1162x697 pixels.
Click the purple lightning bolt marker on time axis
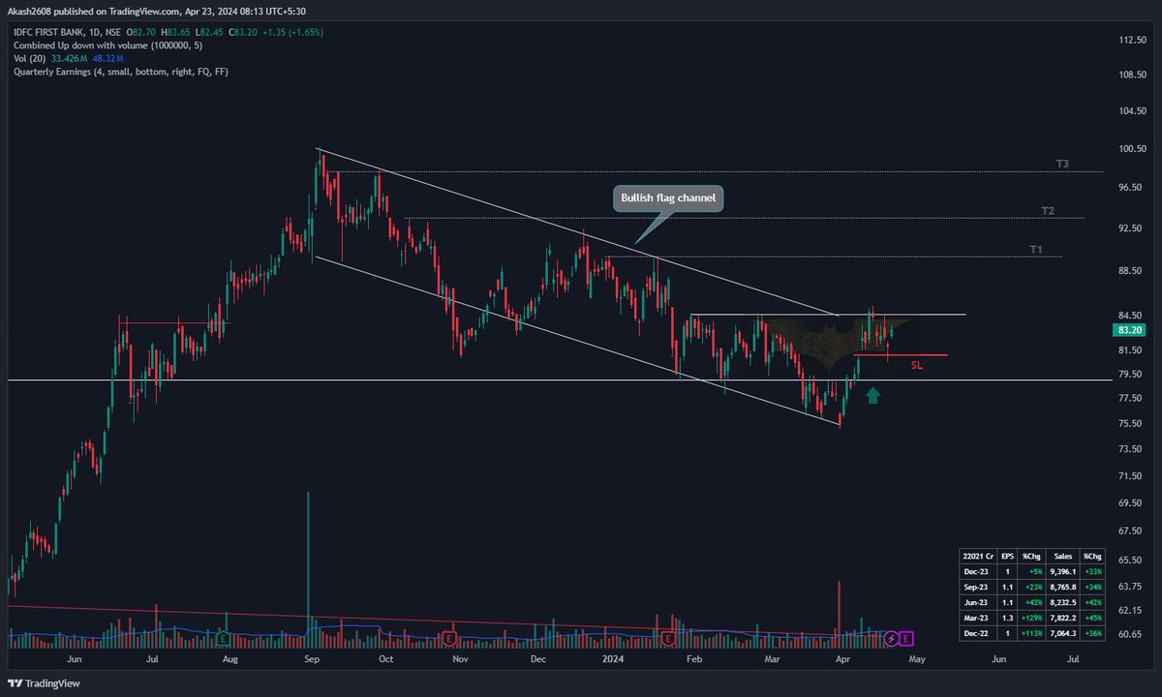(891, 639)
